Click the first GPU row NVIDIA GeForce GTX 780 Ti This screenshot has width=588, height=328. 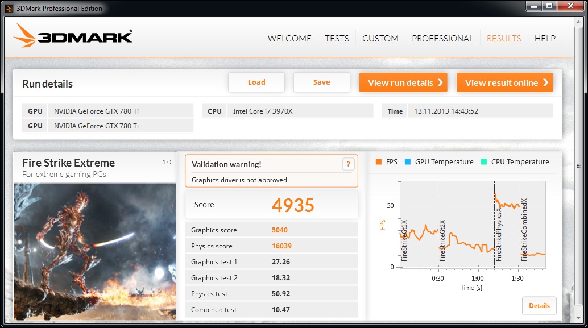point(121,111)
